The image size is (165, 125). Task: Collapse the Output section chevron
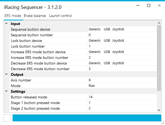pos(6,74)
